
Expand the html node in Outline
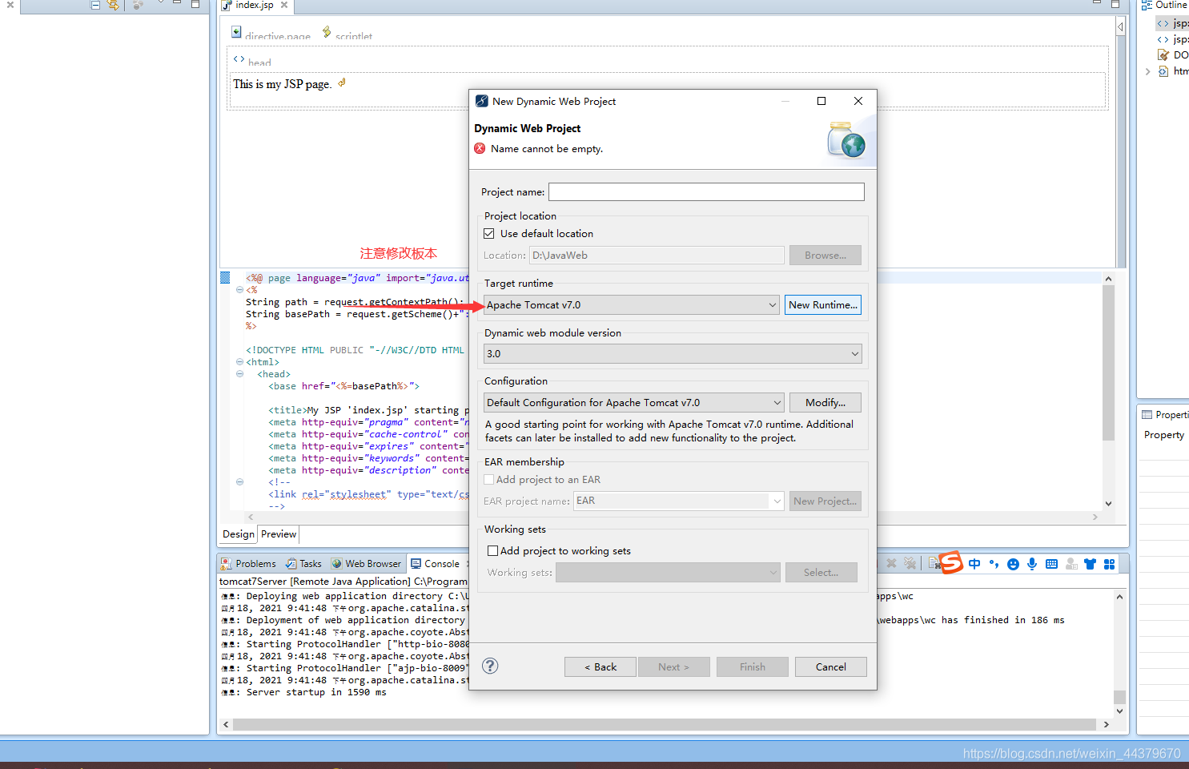pos(1147,71)
